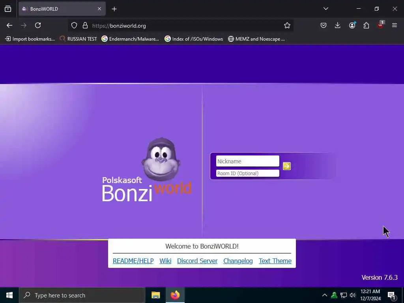Open the Firefox hamburger application menu
Image resolution: width=404 pixels, height=303 pixels.
coord(395,25)
